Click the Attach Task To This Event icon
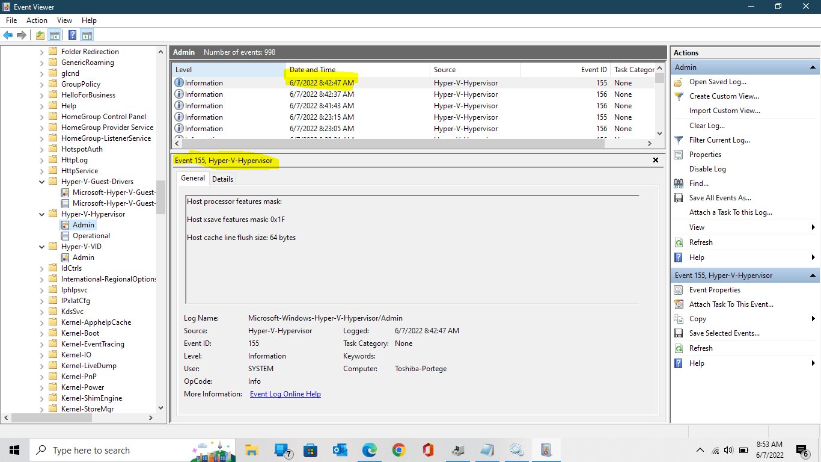 (x=679, y=304)
